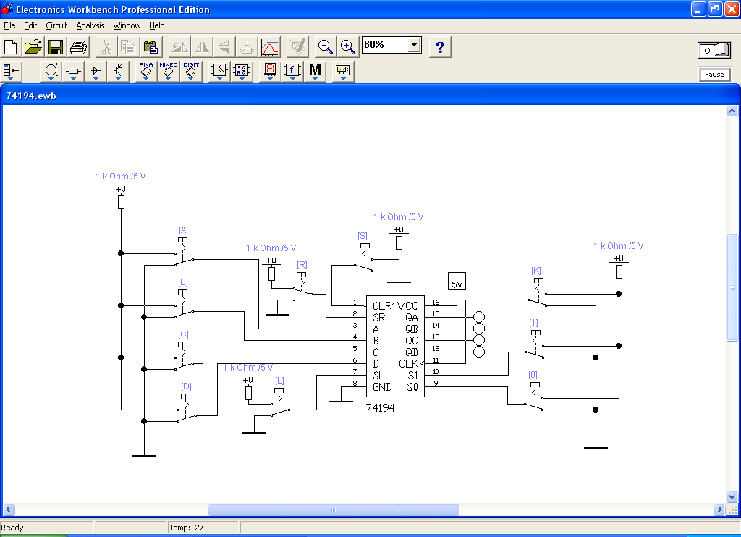Paste from clipboard
The width and height of the screenshot is (741, 537).
pos(151,47)
